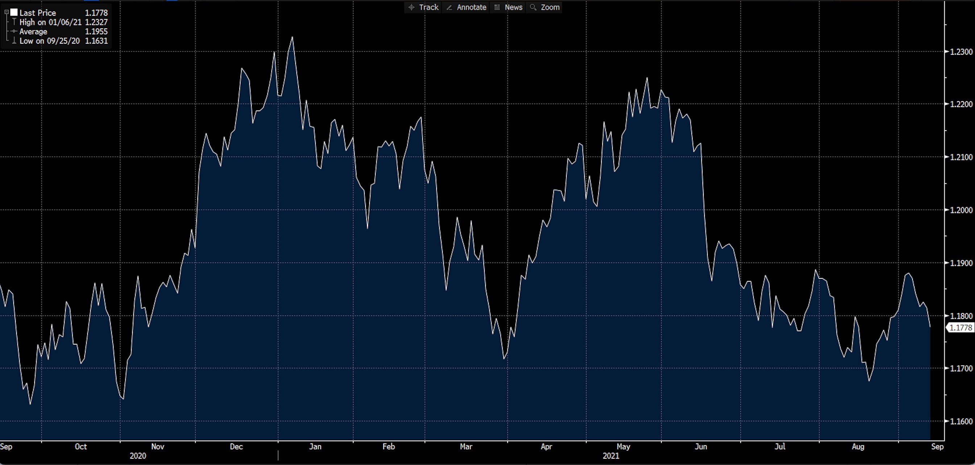Collapse the legend panel with the minus box
The width and height of the screenshot is (975, 465).
click(x=7, y=12)
